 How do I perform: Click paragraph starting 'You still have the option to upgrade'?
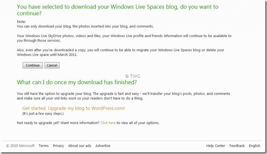click(123, 96)
